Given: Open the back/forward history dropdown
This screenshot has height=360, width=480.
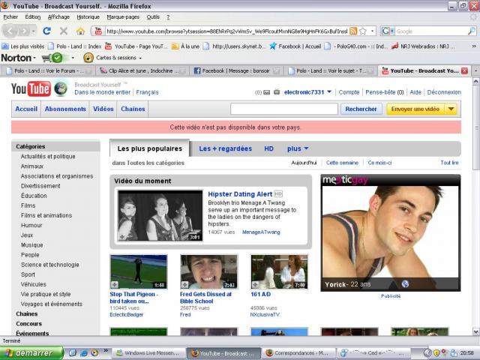Looking at the screenshot, I should (x=34, y=31).
